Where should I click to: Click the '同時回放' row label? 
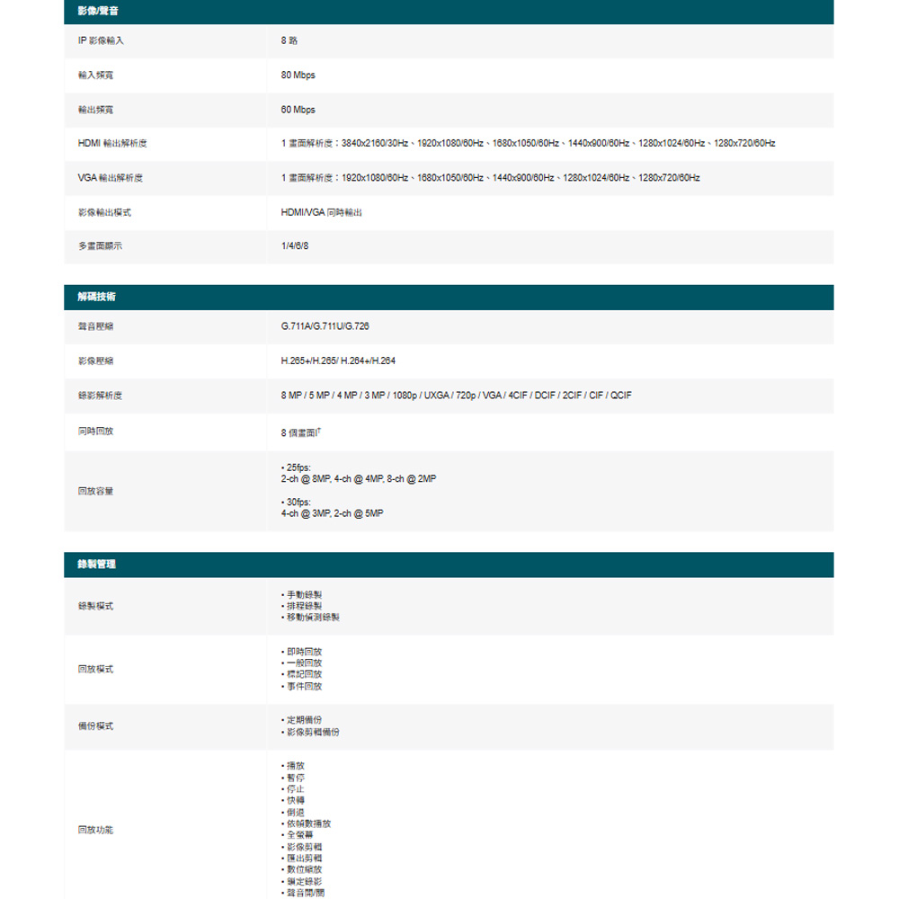(96, 432)
